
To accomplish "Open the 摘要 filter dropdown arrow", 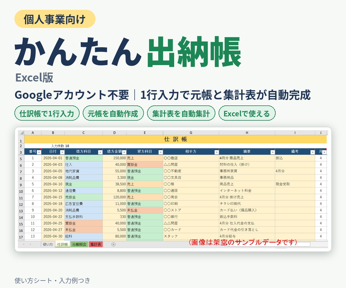I will (272, 152).
